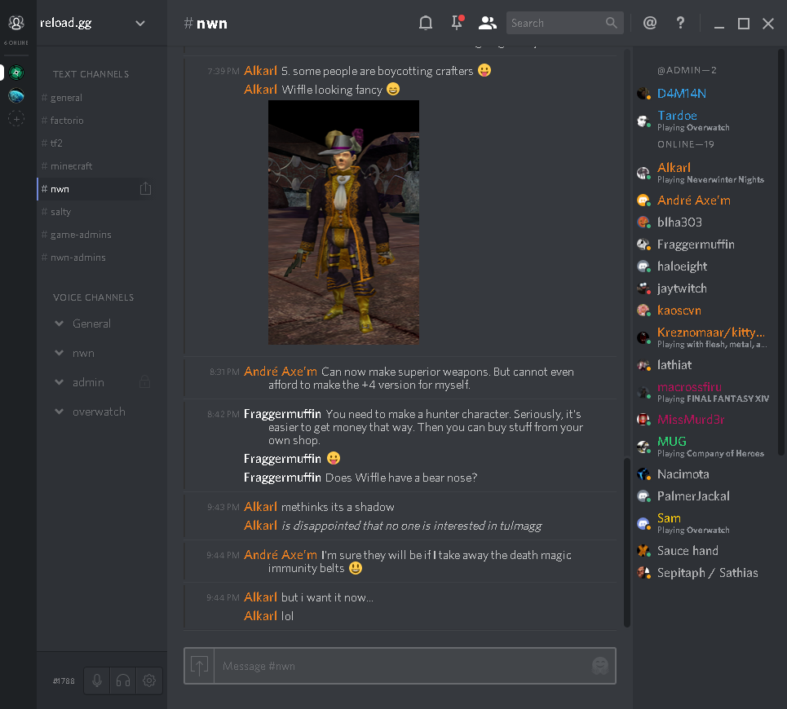Click D4M14N's avatar
The image size is (787, 709).
[644, 94]
